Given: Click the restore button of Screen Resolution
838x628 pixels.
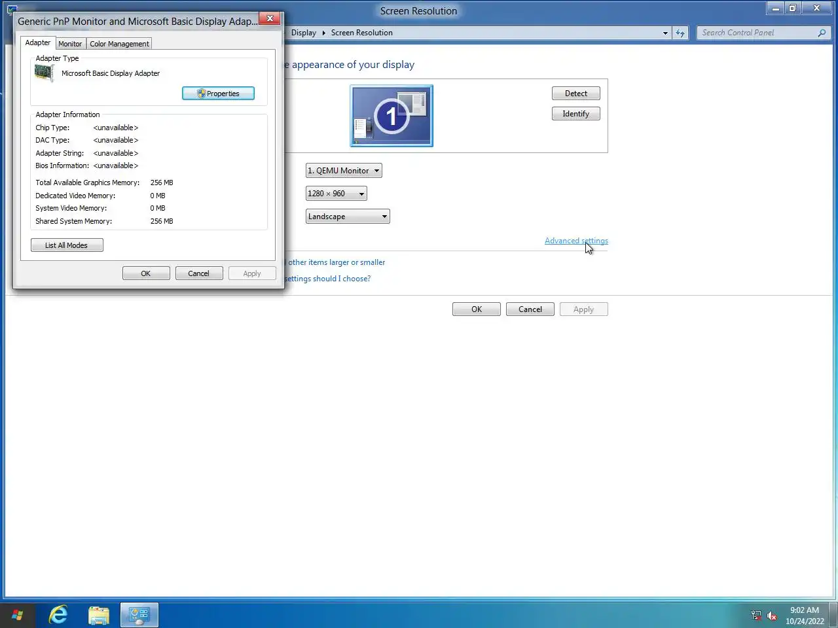Looking at the screenshot, I should [793, 9].
